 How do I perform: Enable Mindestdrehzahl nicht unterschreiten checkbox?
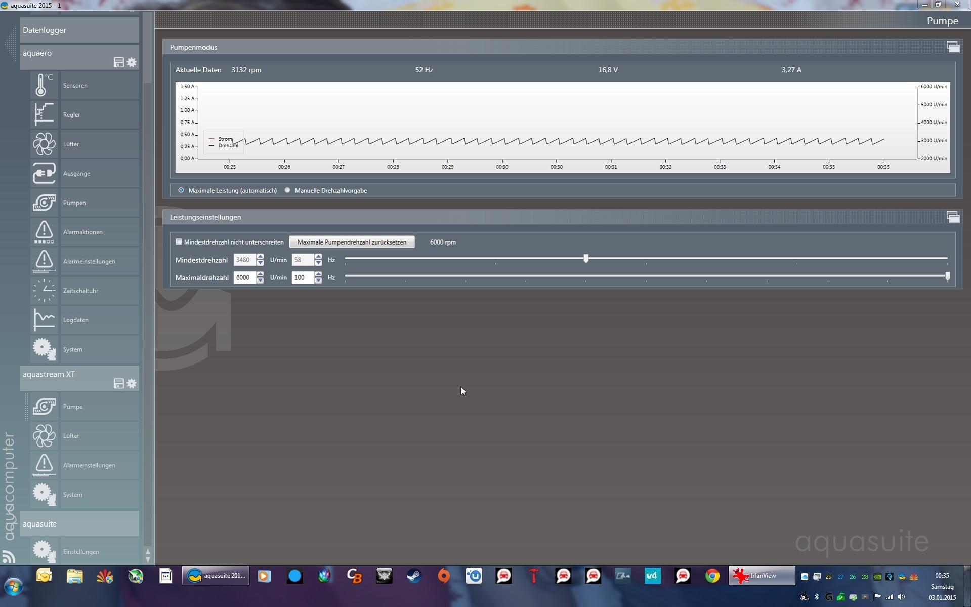tap(179, 242)
